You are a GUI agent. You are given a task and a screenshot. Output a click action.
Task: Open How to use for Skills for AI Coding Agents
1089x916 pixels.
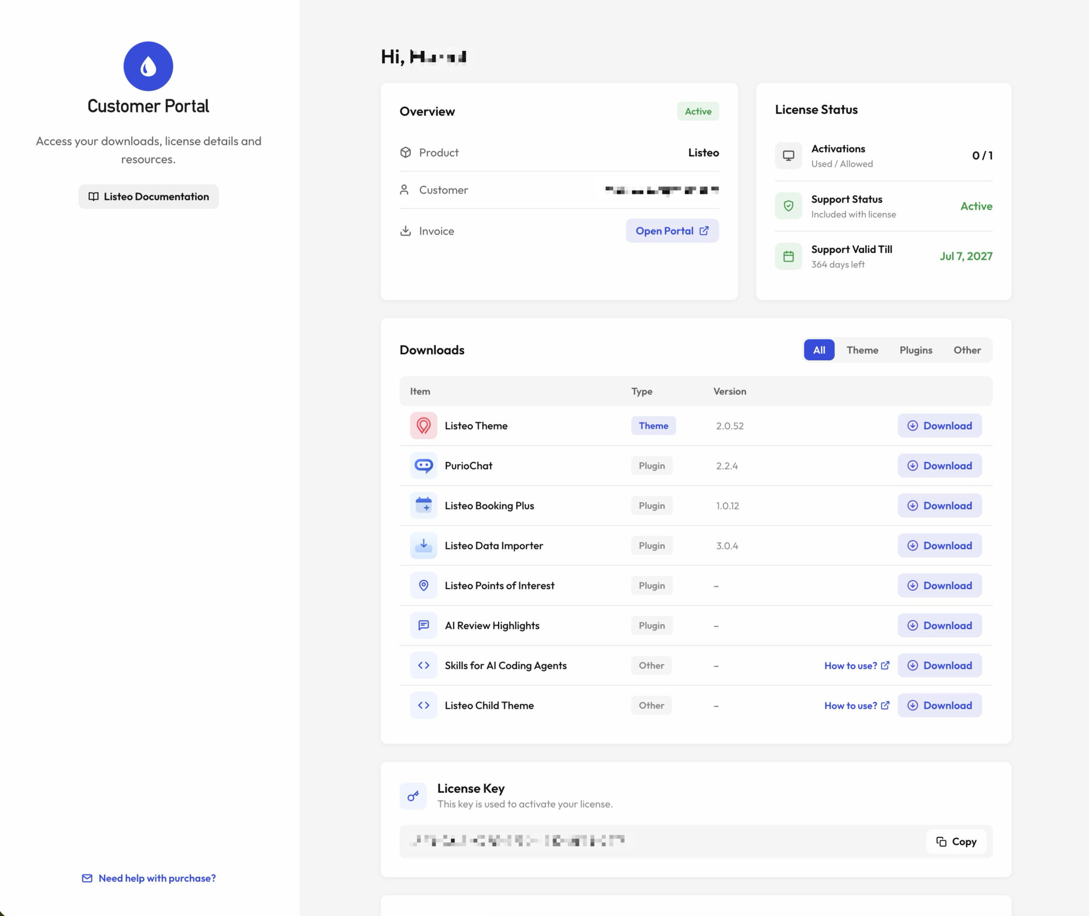pos(857,666)
